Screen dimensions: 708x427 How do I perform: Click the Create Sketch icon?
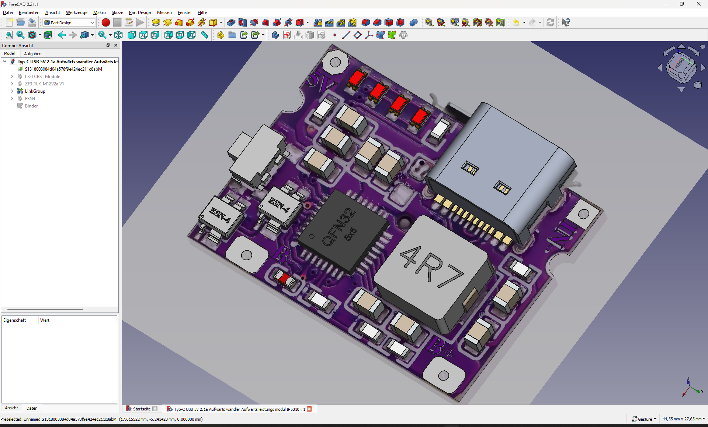pyautogui.click(x=287, y=35)
